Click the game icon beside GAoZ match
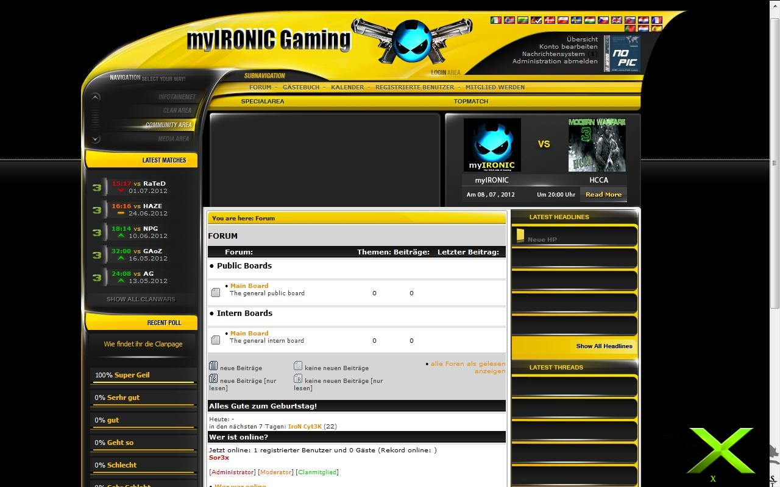Screen dimensions: 780x487 point(96,255)
